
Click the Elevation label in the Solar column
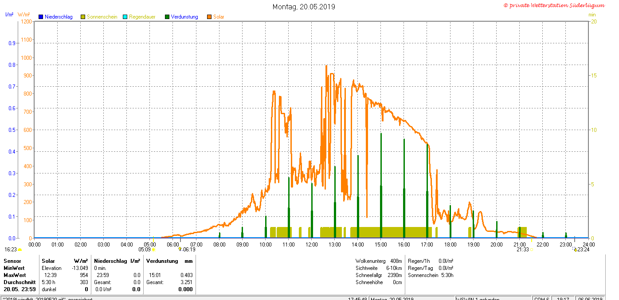tap(51, 268)
